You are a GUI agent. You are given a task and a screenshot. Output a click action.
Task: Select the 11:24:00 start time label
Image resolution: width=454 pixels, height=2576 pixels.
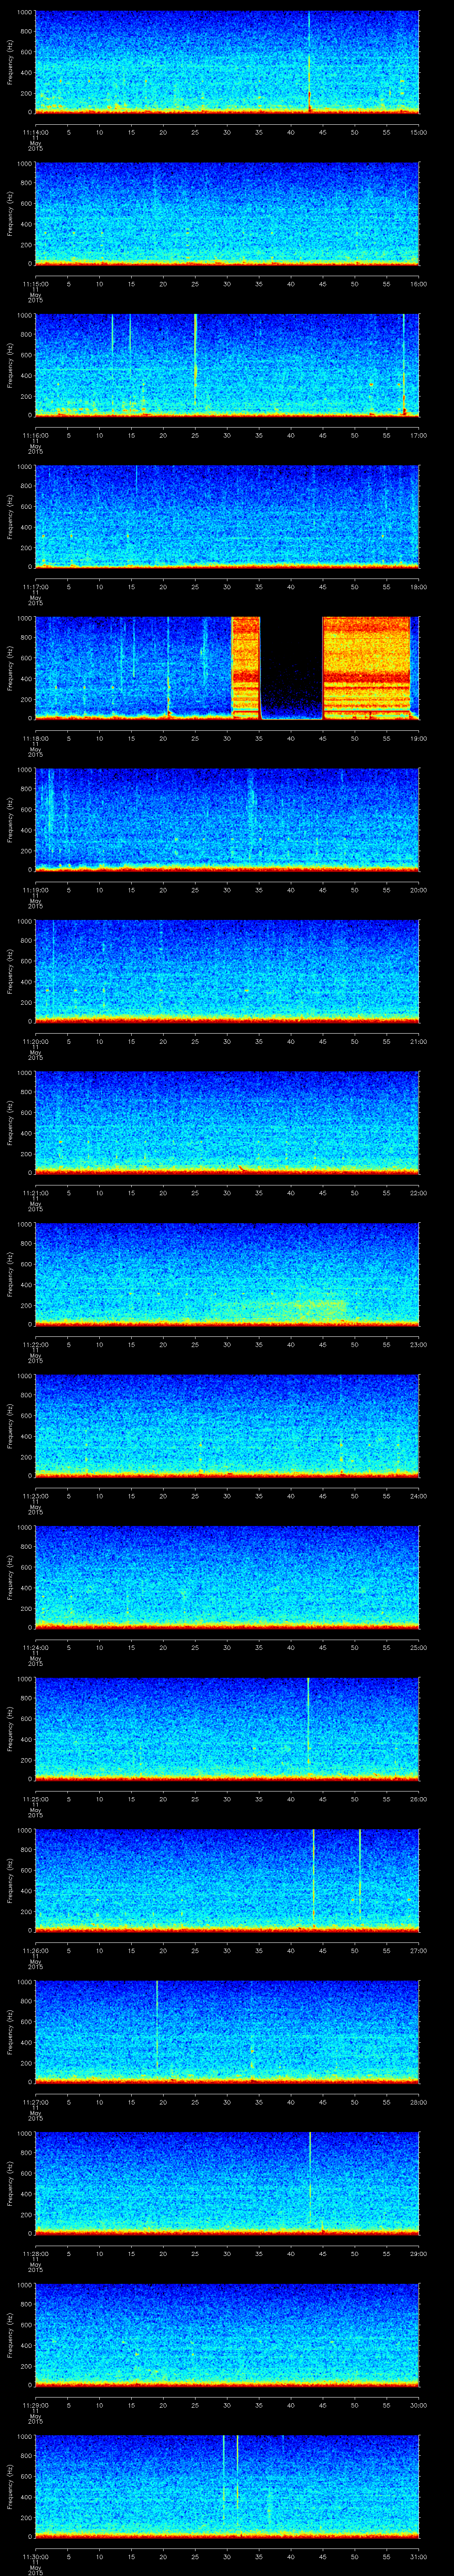(x=35, y=1647)
